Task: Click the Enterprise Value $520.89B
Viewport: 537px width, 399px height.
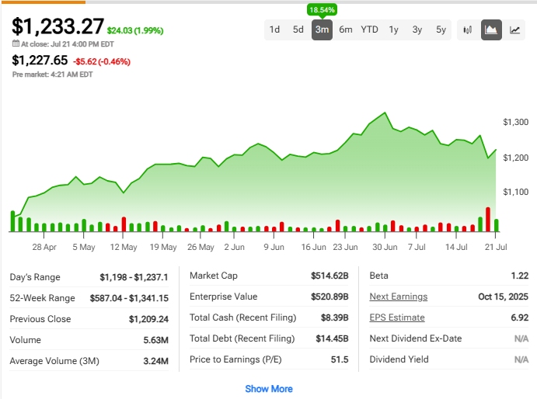Action: pos(330,297)
